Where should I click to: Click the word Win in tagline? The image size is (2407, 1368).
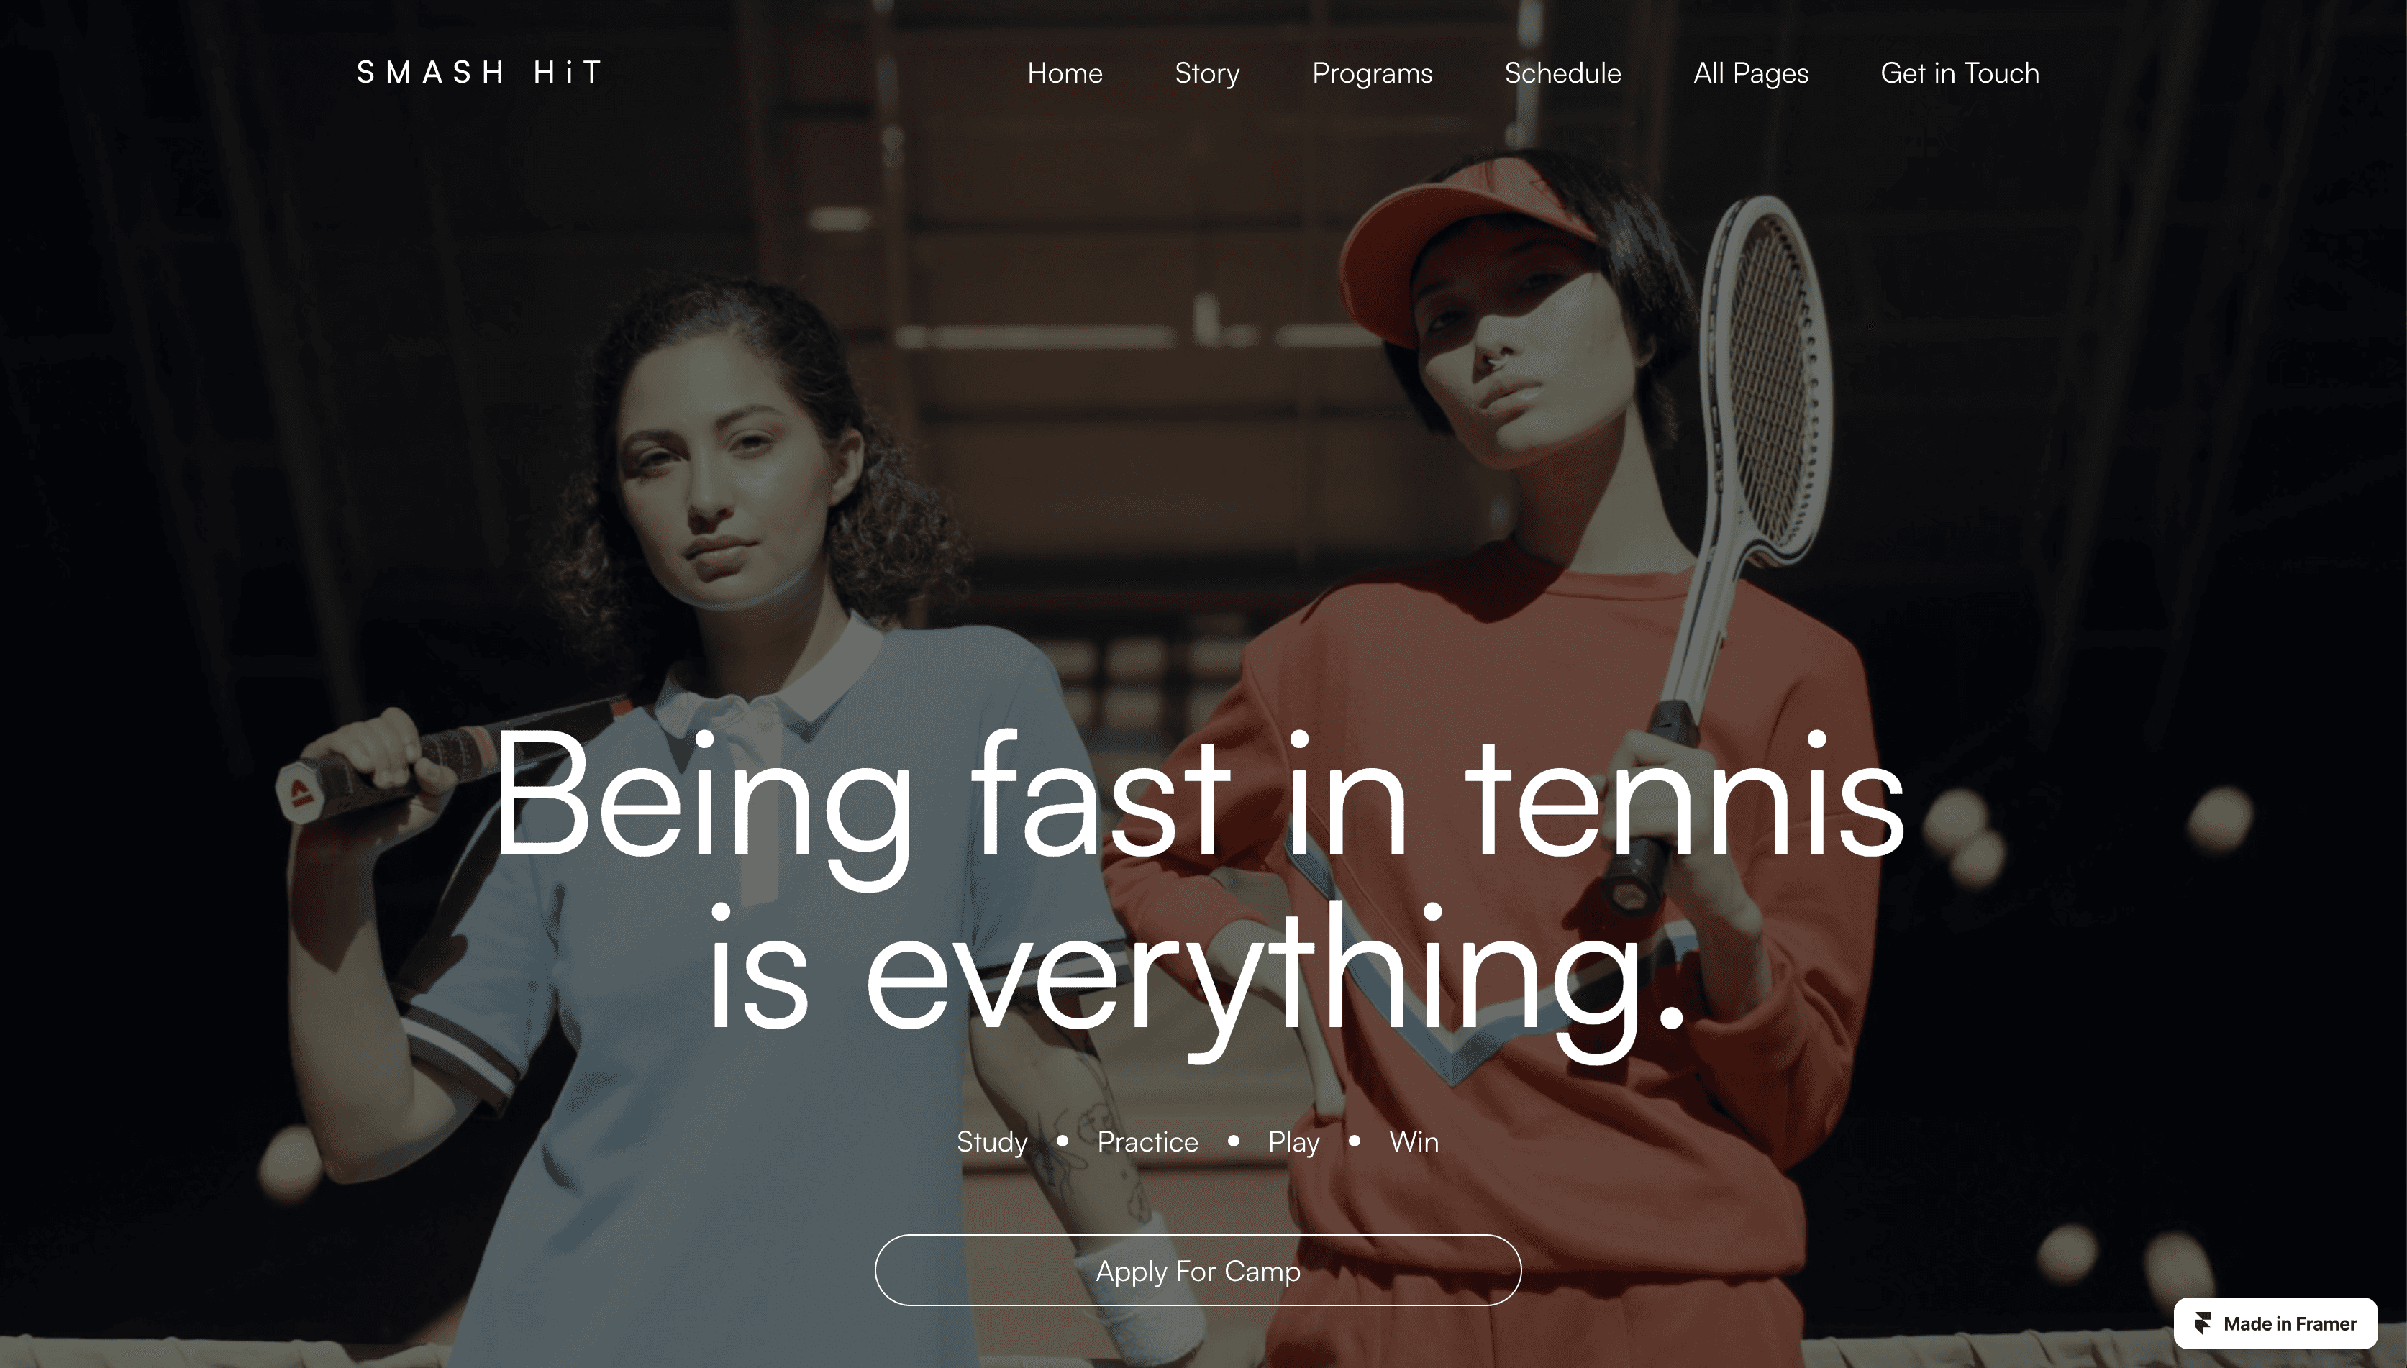(1414, 1141)
